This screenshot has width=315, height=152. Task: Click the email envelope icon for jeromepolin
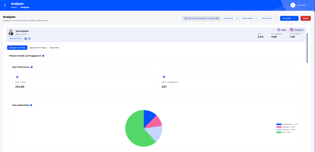point(26,39)
